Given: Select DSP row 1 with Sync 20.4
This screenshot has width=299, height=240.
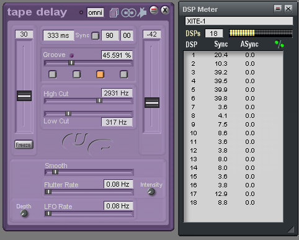Looking at the screenshot, I should point(233,55).
